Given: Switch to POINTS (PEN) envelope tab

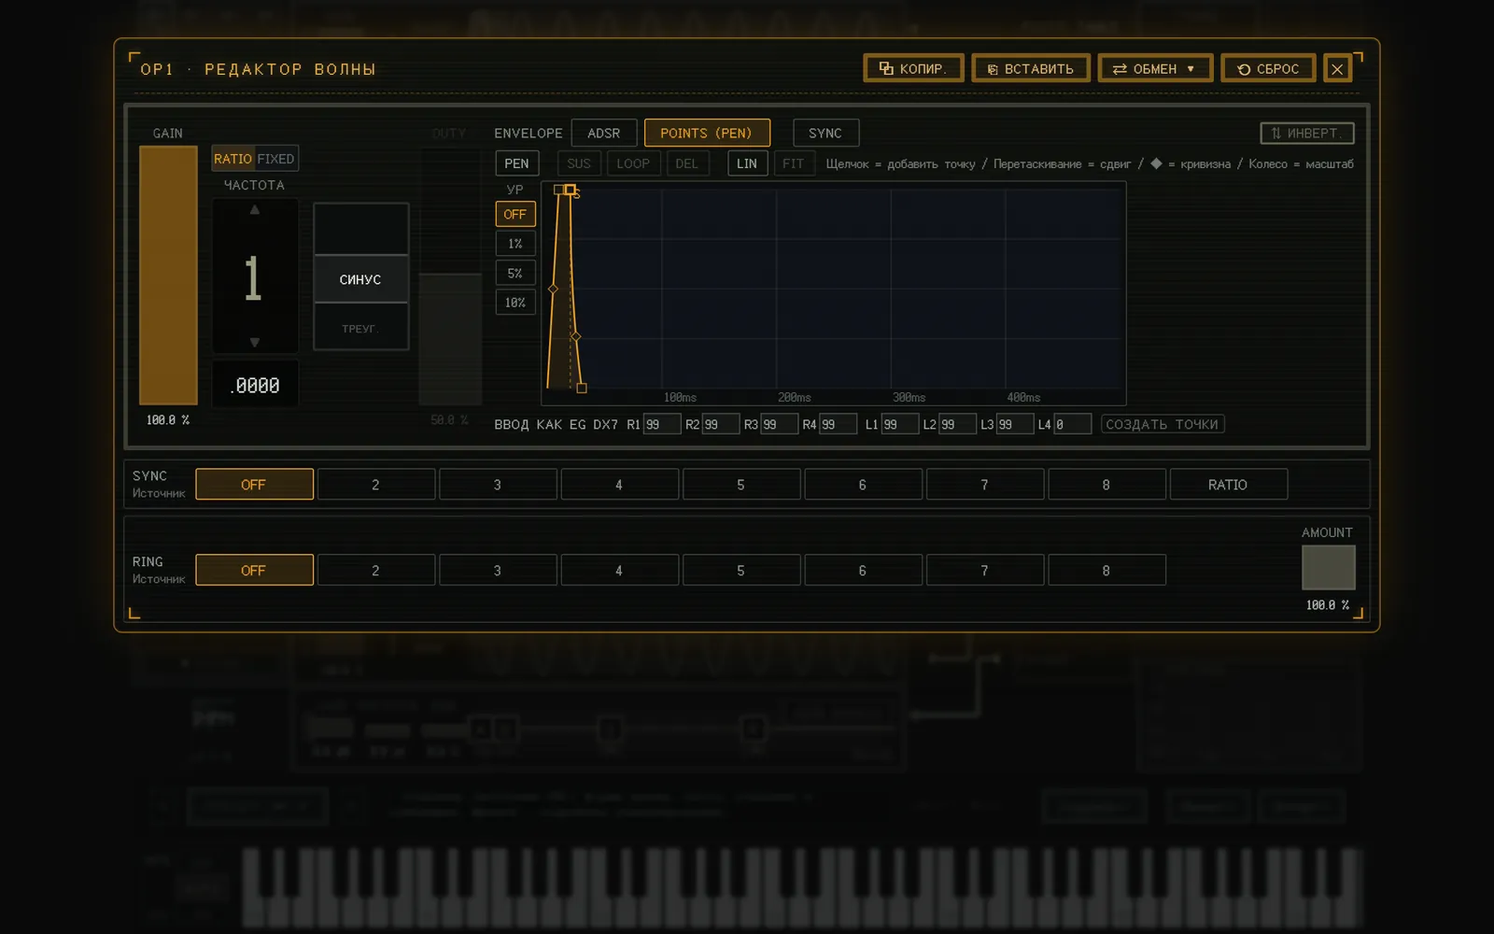Looking at the screenshot, I should click(707, 133).
